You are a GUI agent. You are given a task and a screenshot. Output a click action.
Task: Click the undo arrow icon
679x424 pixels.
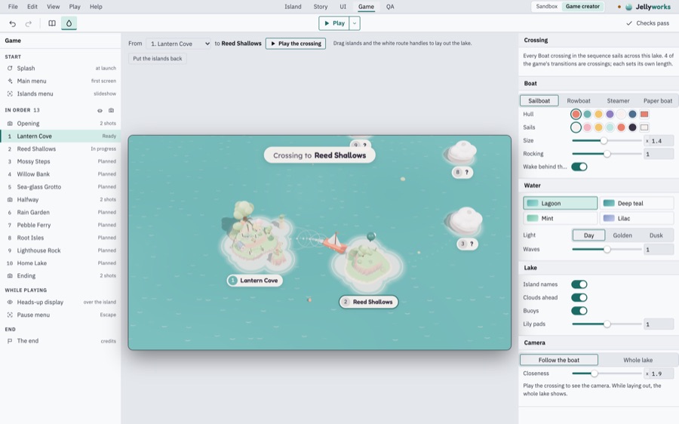13,24
